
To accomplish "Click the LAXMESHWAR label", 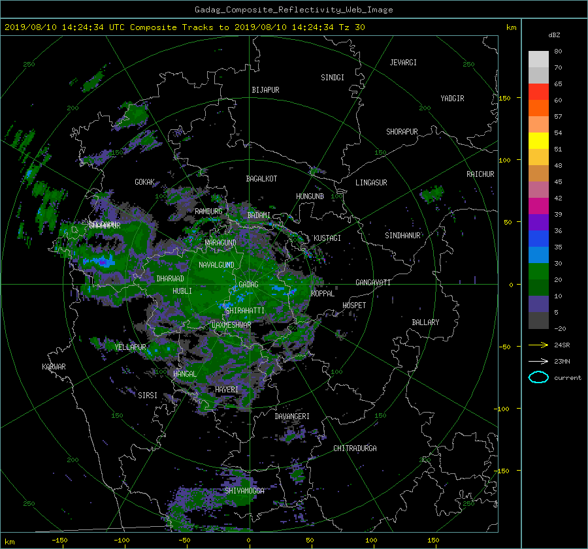I will [x=231, y=325].
